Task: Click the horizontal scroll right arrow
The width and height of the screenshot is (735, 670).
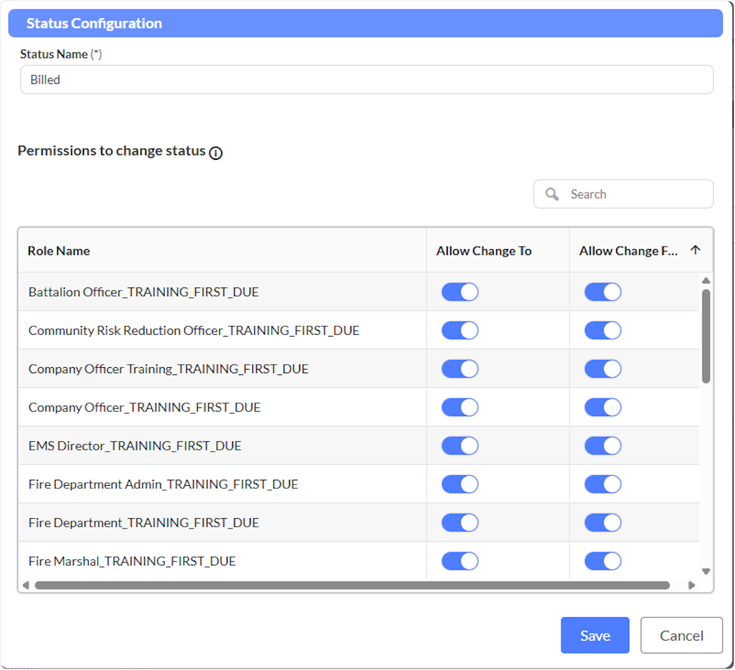Action: point(692,585)
